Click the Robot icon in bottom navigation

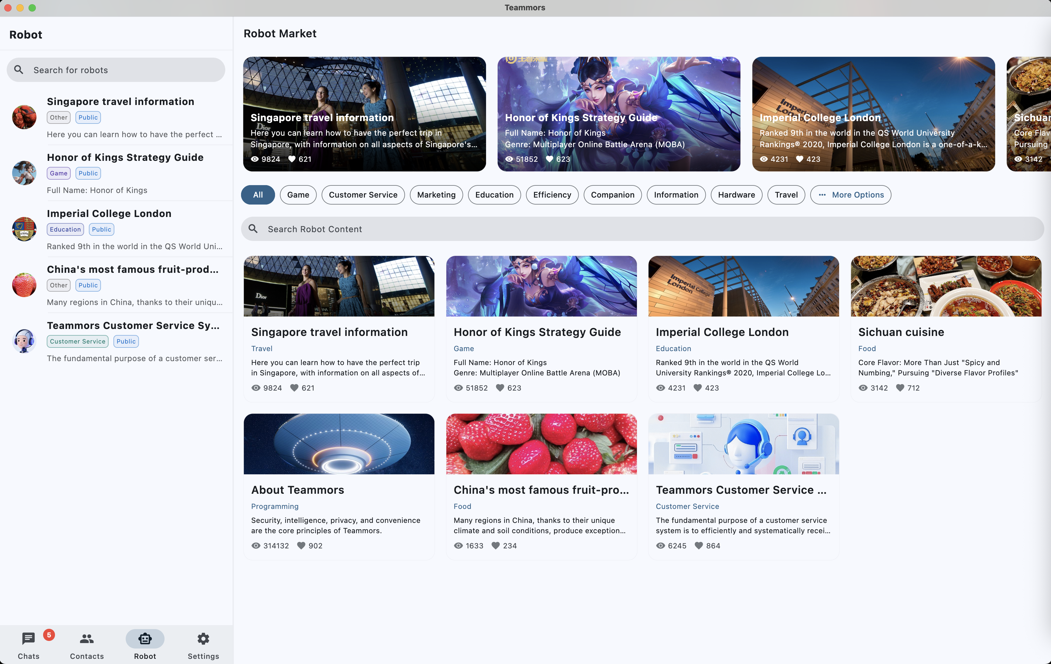click(x=145, y=639)
